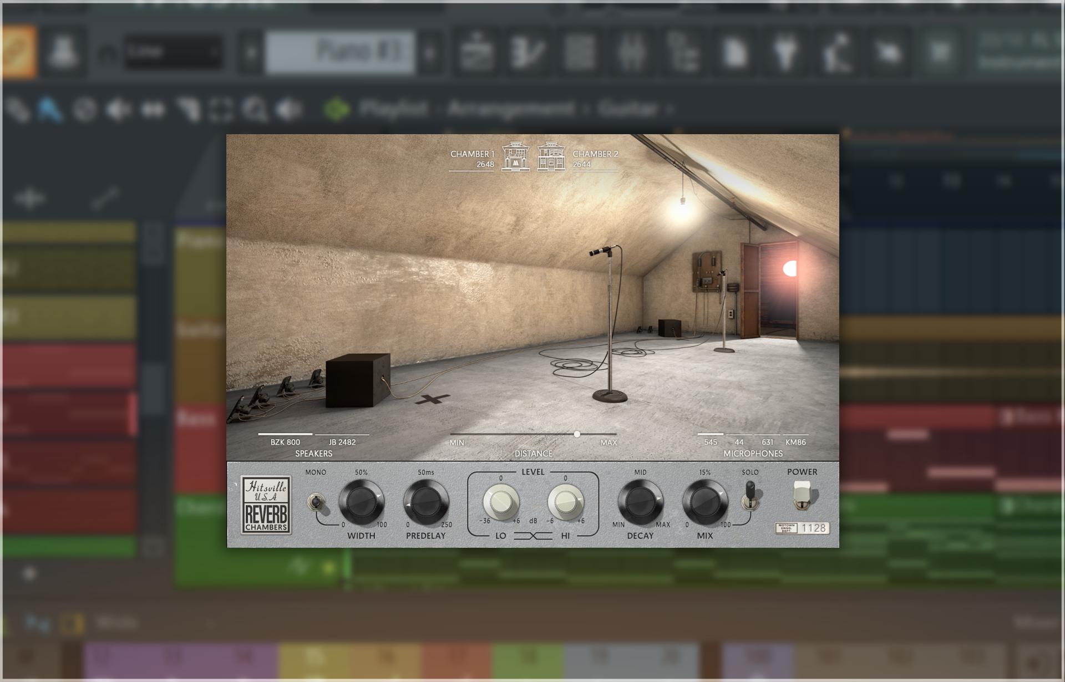The image size is (1065, 682).
Task: Set distance to MAX label
Action: pos(608,442)
